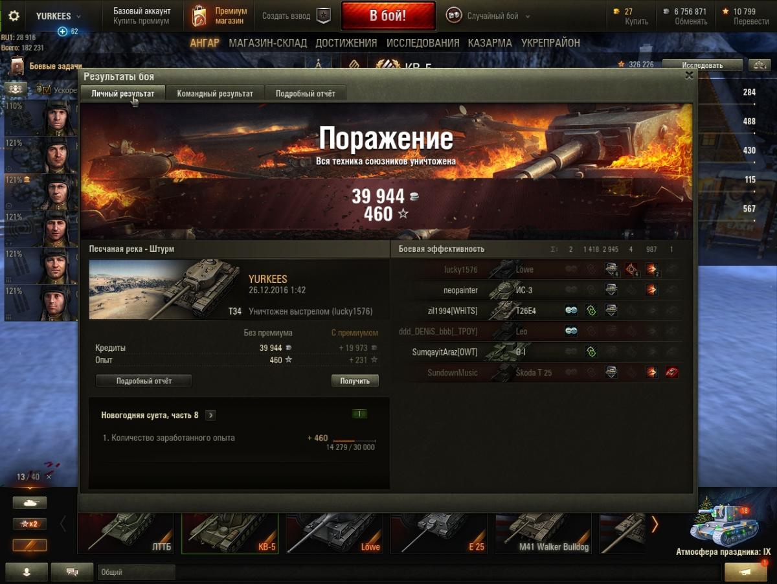Toggle the tank type carousel filter
Image resolution: width=777 pixels, height=584 pixels.
(x=30, y=502)
